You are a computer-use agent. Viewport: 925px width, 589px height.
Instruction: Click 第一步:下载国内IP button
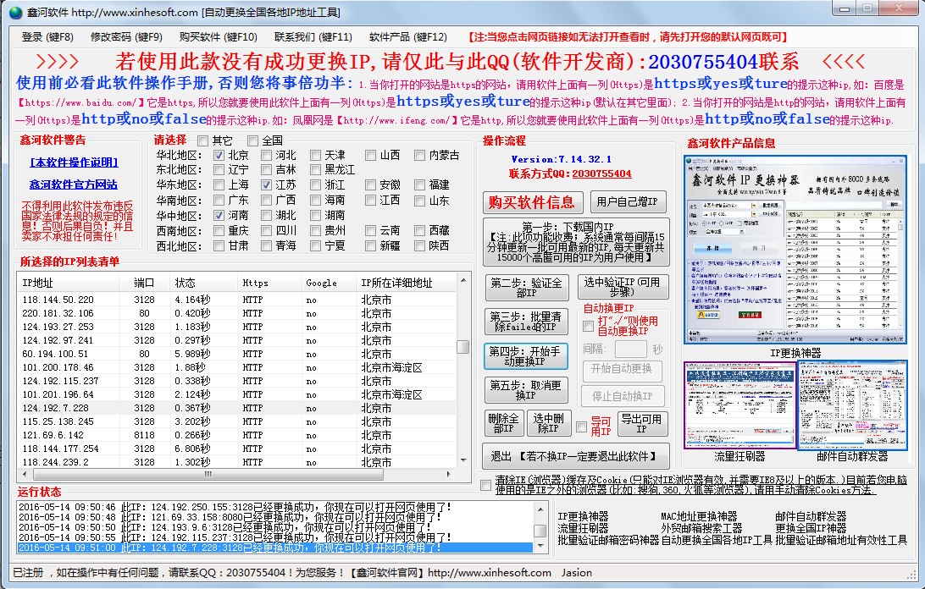576,242
